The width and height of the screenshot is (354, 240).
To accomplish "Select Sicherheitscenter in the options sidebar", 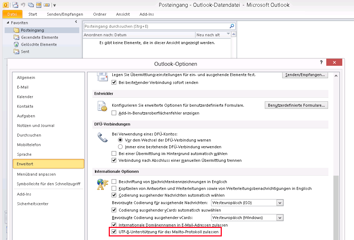I will (x=32, y=204).
